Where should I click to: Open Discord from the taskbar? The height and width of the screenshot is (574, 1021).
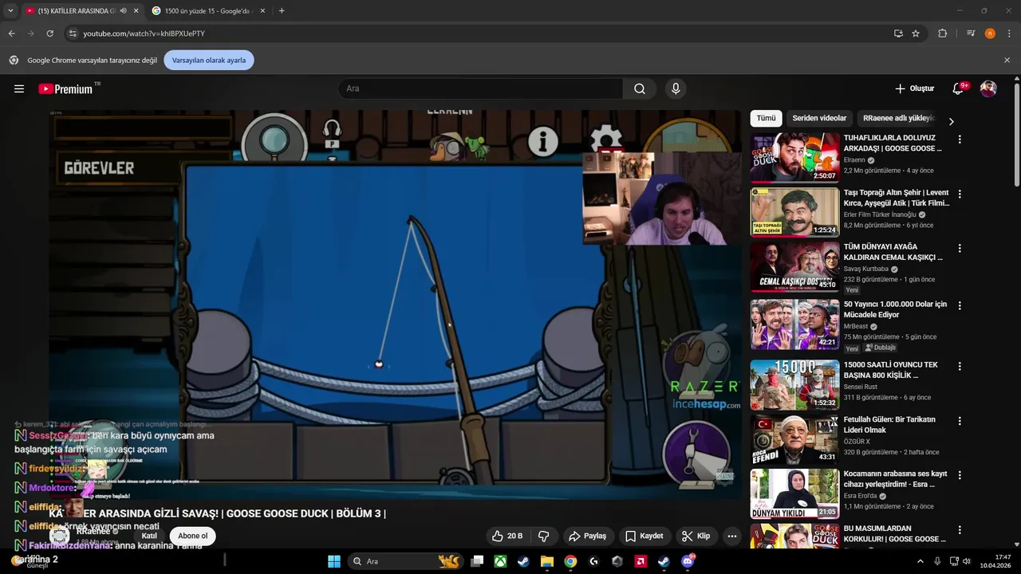[x=688, y=561]
